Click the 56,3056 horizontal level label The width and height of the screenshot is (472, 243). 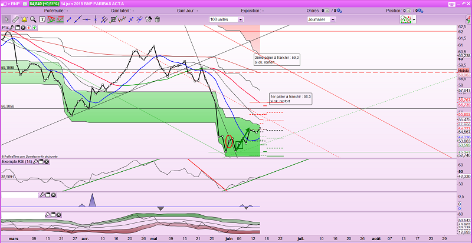pos(8,106)
